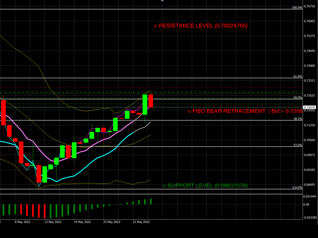Click the 61.8% Fibonacci level label

(298, 76)
